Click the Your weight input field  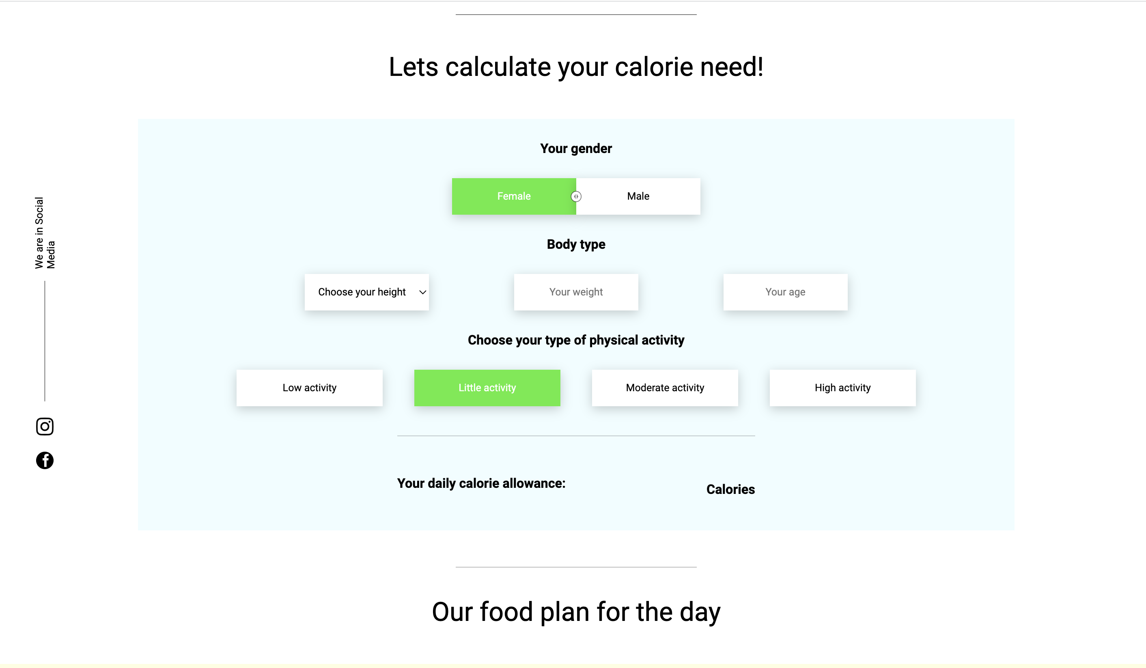[x=575, y=292]
